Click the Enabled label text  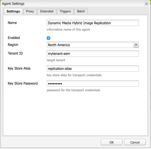coord(14,38)
